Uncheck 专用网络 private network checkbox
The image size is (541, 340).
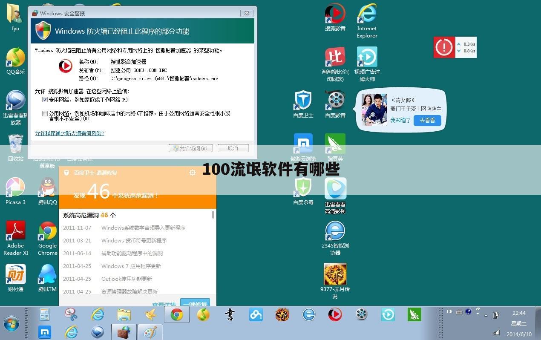(45, 100)
